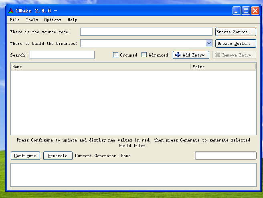Click the Add Entry button
263x198 pixels.
pyautogui.click(x=191, y=55)
